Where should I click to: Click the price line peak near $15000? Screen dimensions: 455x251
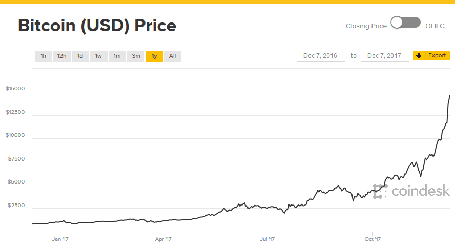pos(449,96)
